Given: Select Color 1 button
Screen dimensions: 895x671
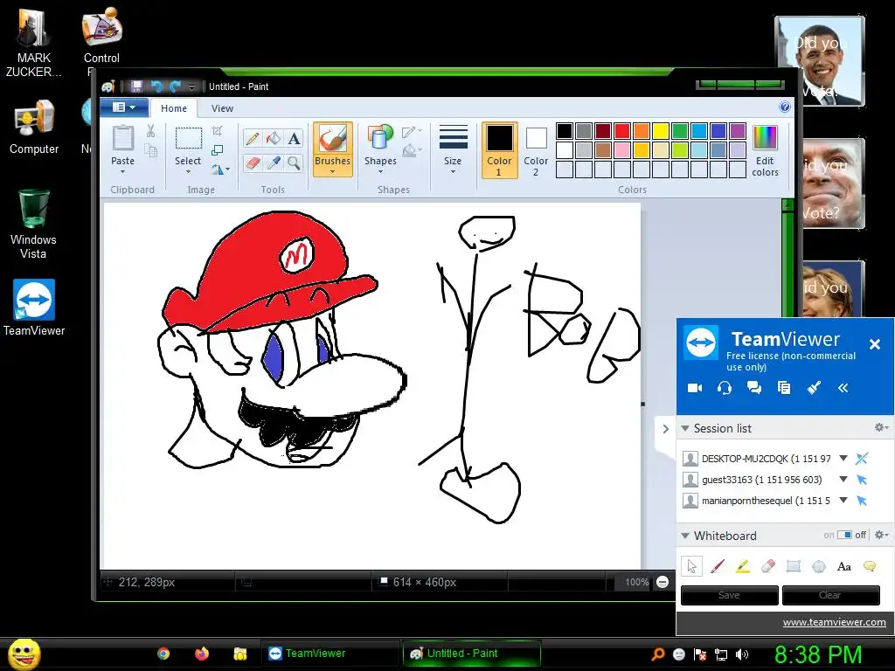Looking at the screenshot, I should point(499,150).
